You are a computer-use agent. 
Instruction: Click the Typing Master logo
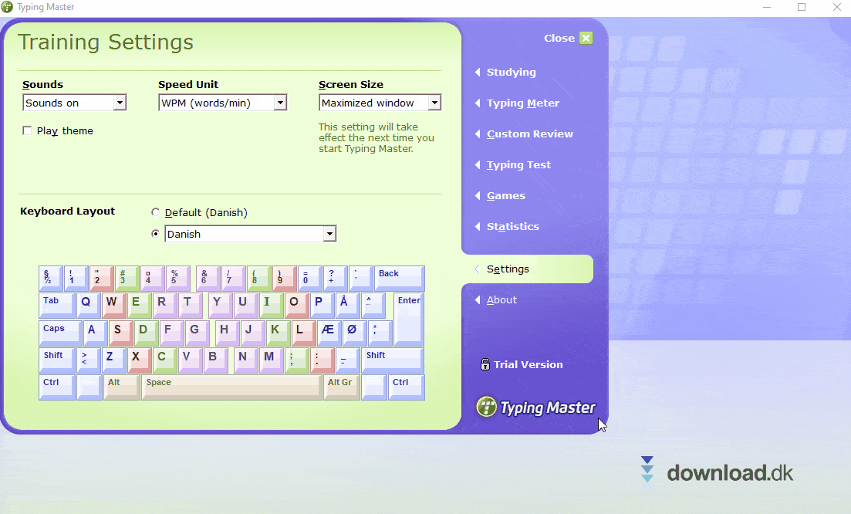535,407
